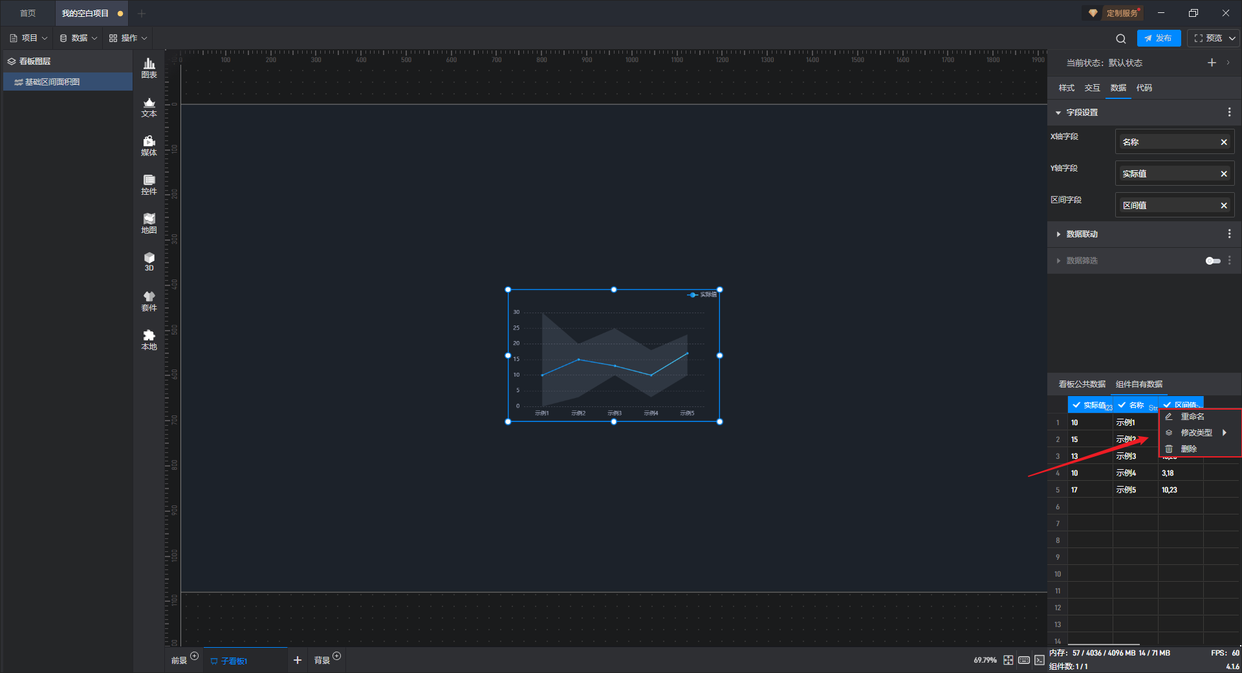Toggle the 实际值 column checkbox
The image size is (1242, 673).
point(1076,405)
